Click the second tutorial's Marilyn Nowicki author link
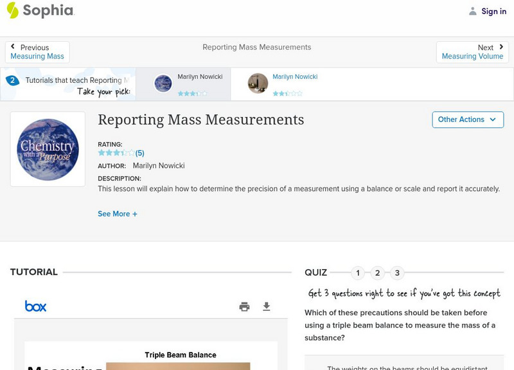 [295, 77]
